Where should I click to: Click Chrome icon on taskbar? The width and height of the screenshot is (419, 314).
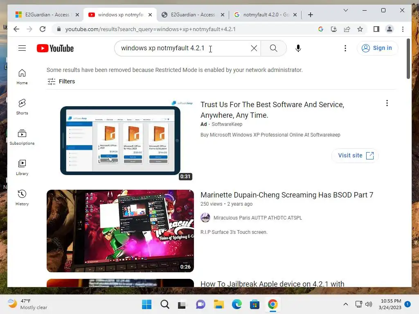[273, 304]
